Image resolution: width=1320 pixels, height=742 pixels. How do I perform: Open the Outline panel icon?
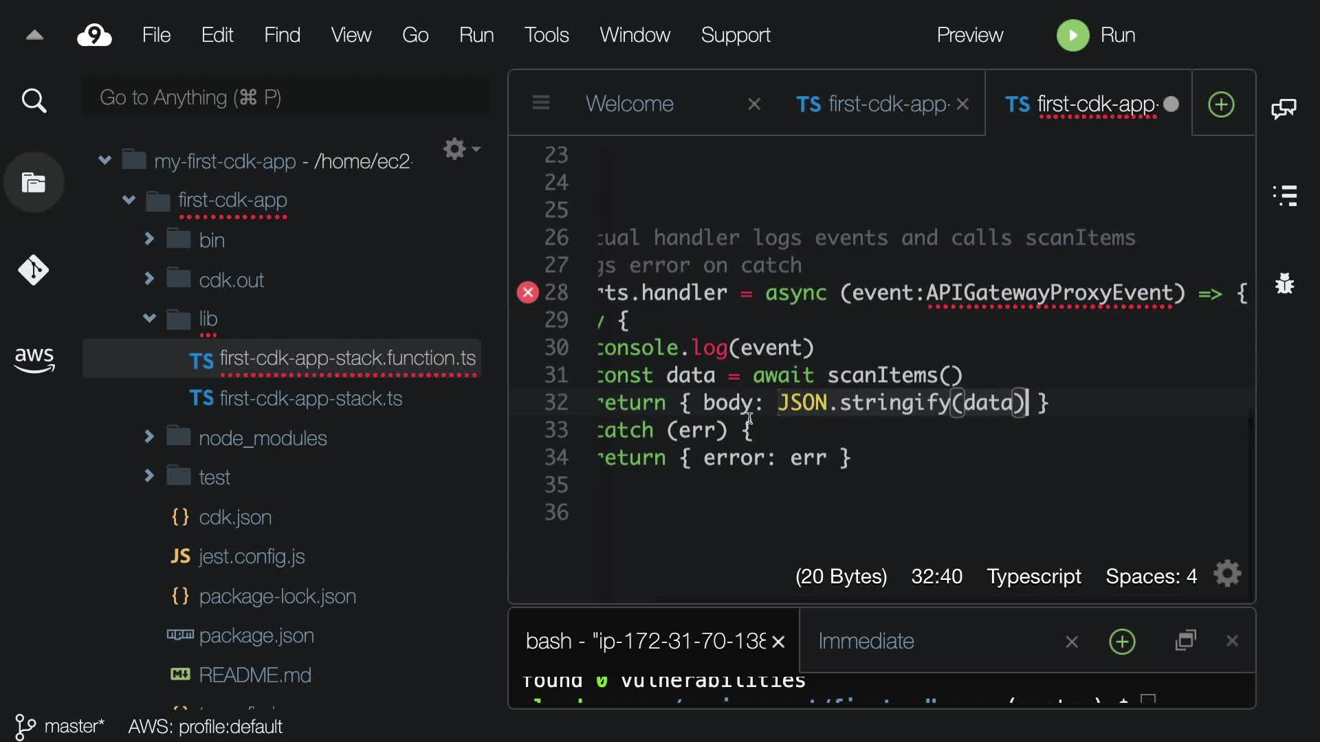click(1284, 195)
